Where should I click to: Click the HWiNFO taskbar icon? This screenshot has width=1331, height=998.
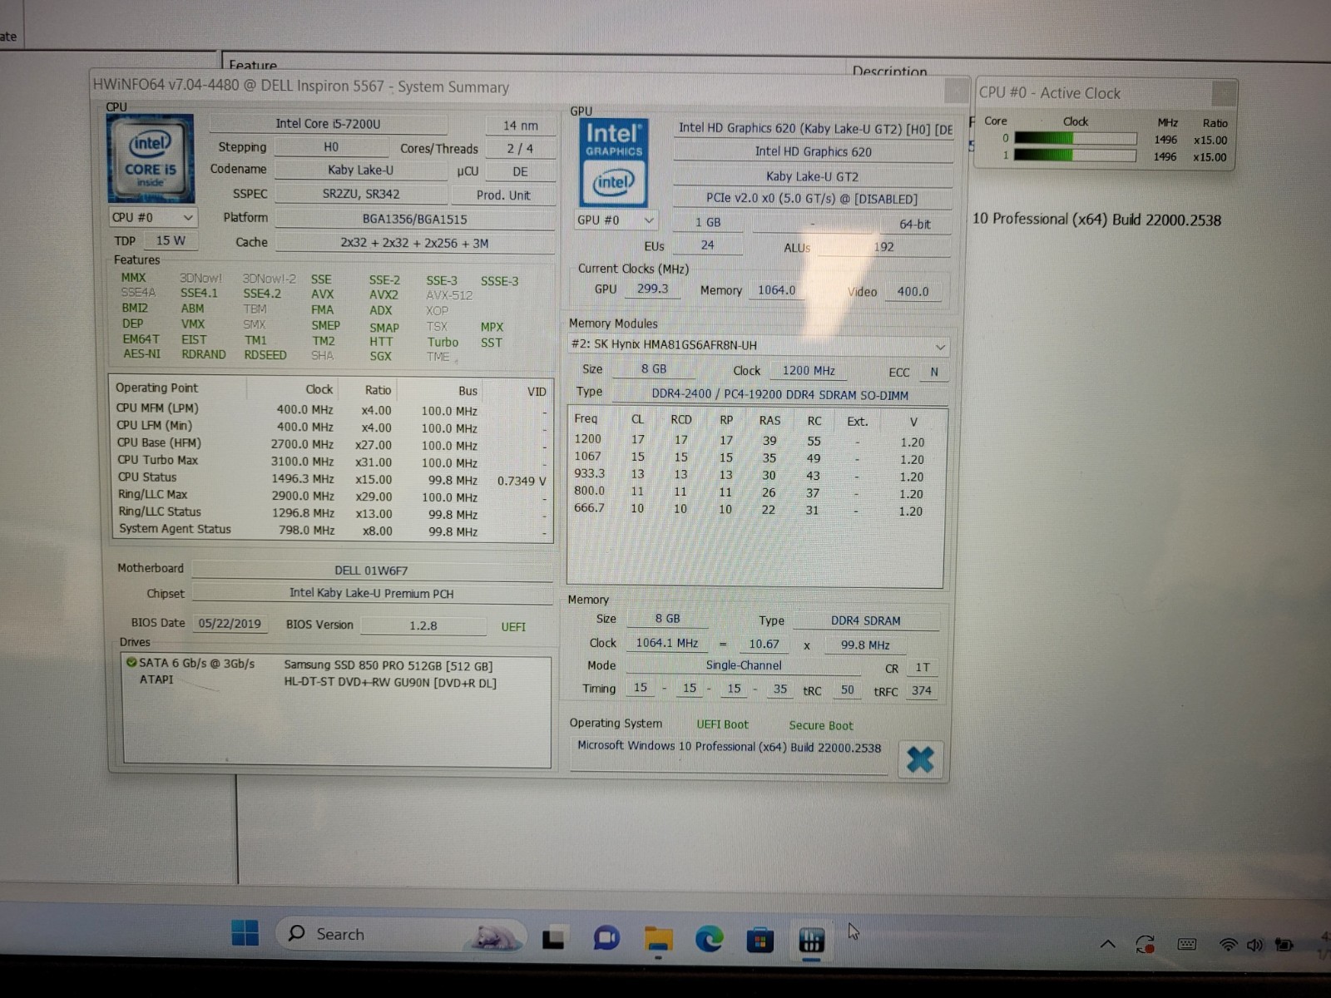tap(811, 940)
